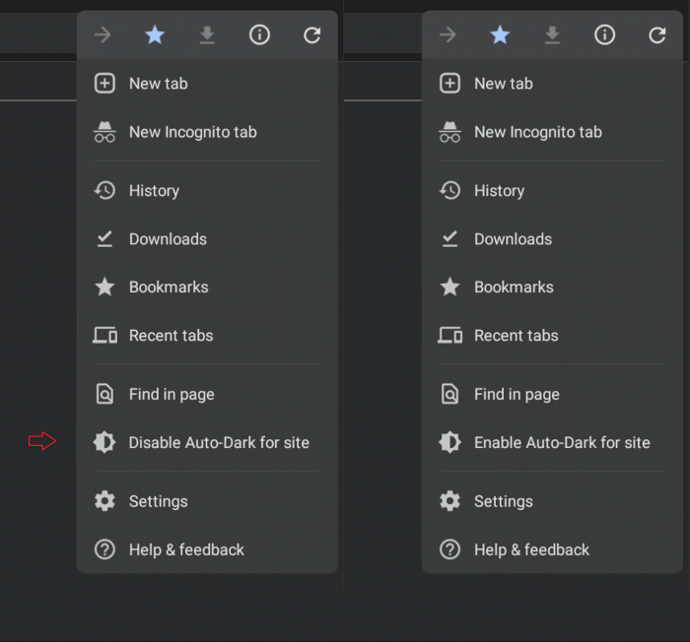Viewport: 690px width, 642px height.
Task: Click the download page icon in the left menu
Action: 207,35
